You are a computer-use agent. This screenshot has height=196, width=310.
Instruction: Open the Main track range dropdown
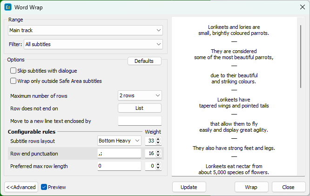(x=86, y=30)
